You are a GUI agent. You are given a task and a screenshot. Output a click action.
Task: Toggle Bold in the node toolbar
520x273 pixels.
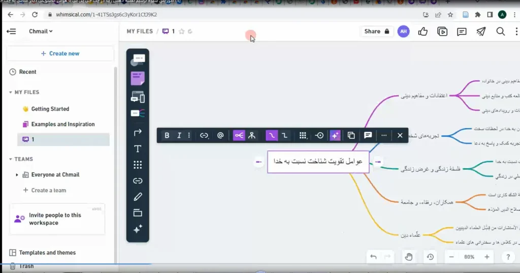tap(167, 136)
